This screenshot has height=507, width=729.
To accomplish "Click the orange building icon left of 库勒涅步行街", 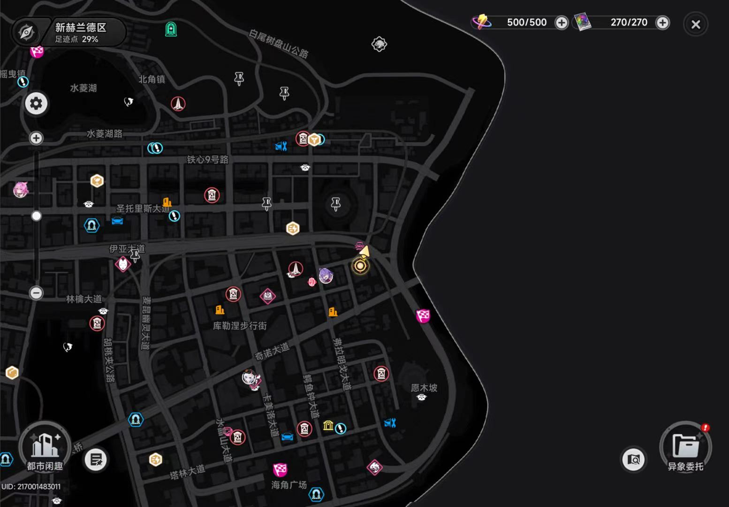I will (220, 310).
